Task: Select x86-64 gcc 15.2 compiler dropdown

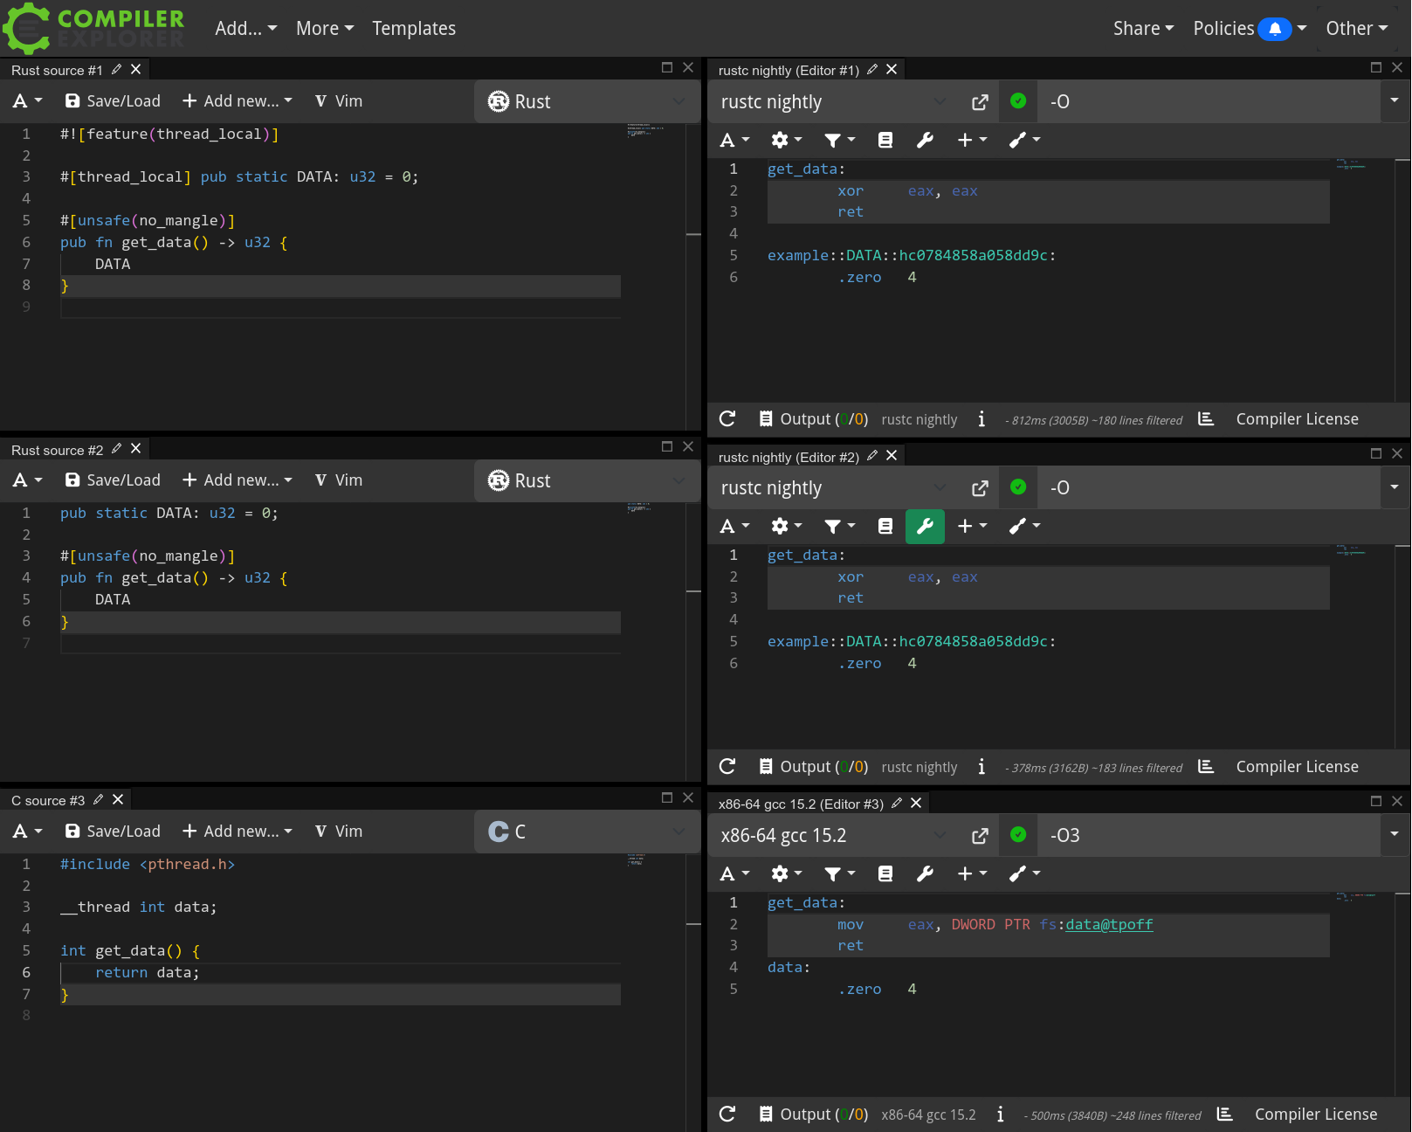Action: point(833,835)
